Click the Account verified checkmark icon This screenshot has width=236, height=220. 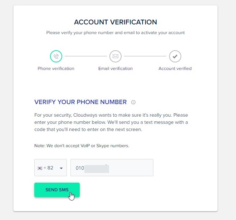175,56
